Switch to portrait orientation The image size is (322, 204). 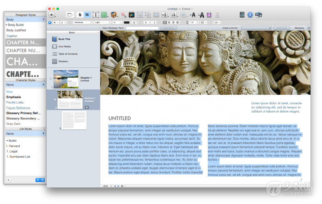80,15
